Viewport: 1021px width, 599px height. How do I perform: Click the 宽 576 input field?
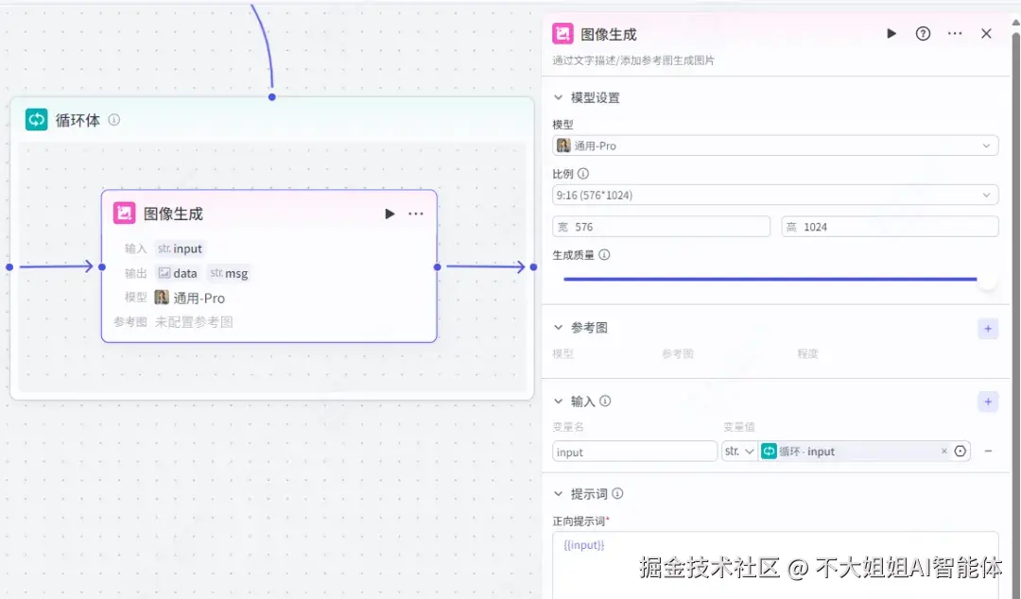662,226
